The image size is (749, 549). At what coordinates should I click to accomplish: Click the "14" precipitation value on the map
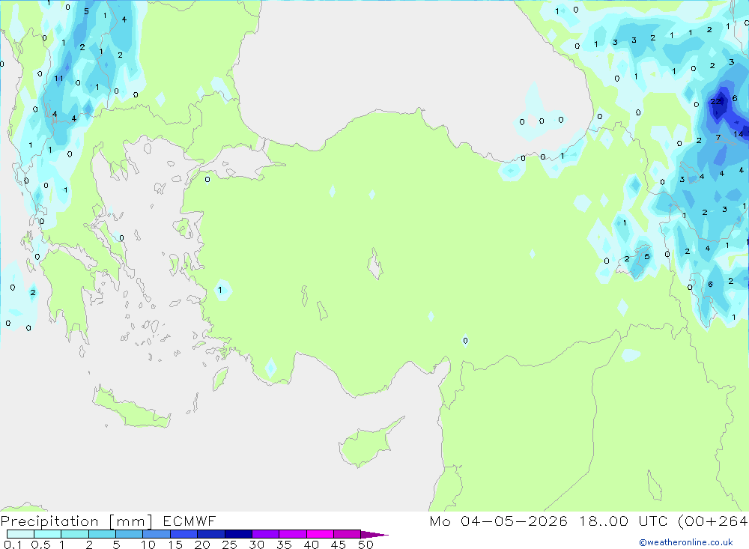pyautogui.click(x=739, y=134)
